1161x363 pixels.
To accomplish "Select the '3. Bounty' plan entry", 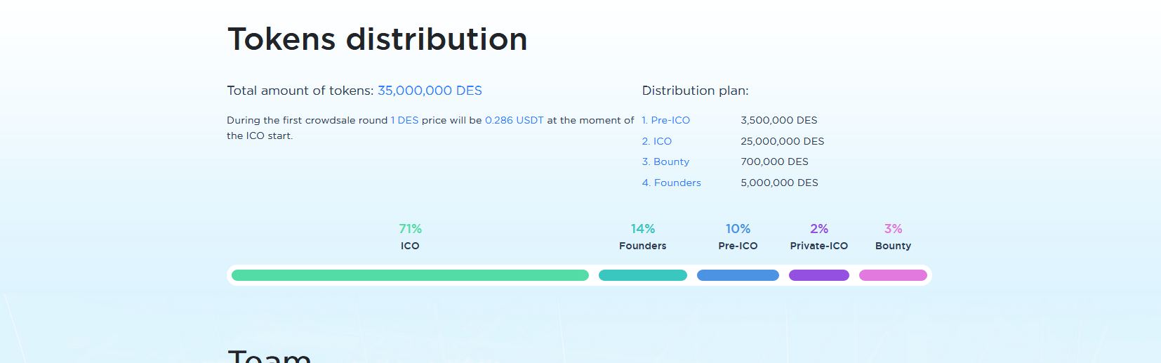I will click(x=665, y=161).
